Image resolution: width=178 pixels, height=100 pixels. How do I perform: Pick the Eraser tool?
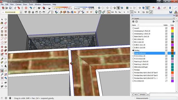(x=6, y=23)
